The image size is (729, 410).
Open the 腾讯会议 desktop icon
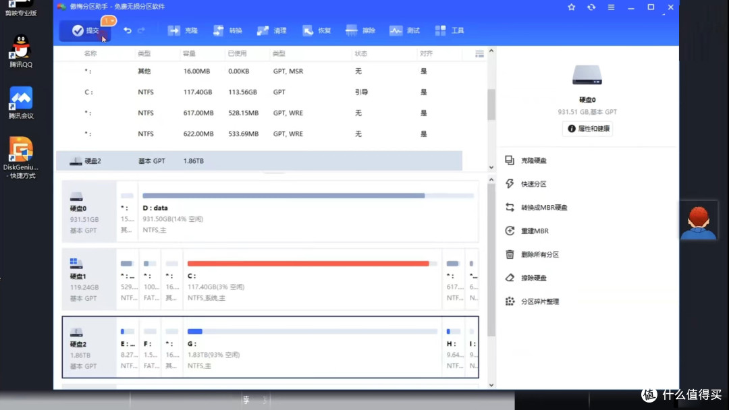21,102
